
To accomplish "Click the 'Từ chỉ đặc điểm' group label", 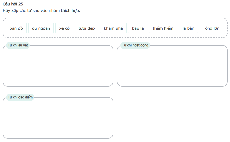I will coord(20,97).
